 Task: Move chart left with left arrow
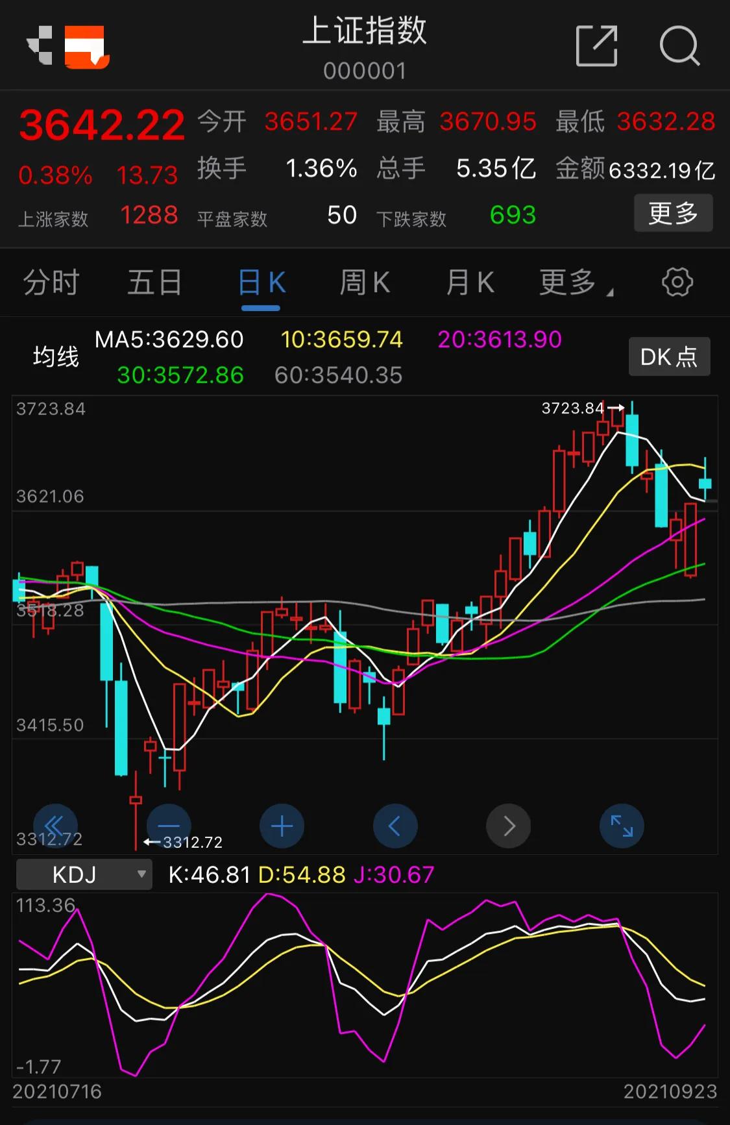pos(395,826)
